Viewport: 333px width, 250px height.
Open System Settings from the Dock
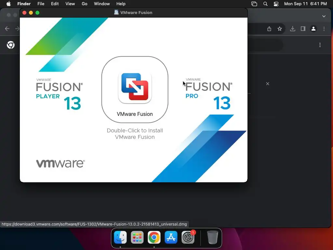pyautogui.click(x=188, y=237)
